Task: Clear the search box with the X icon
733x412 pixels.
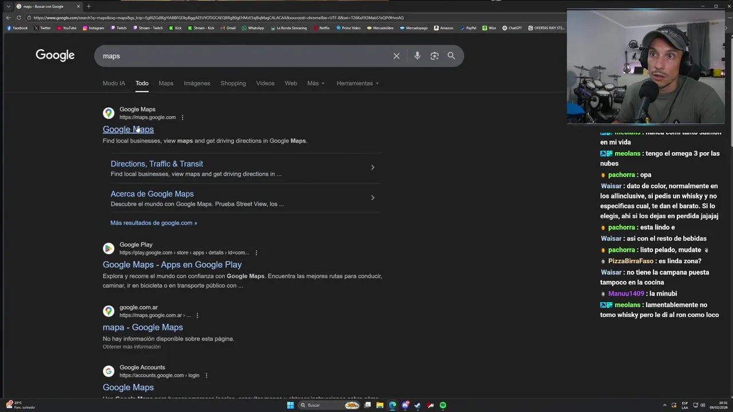Action: [x=396, y=56]
